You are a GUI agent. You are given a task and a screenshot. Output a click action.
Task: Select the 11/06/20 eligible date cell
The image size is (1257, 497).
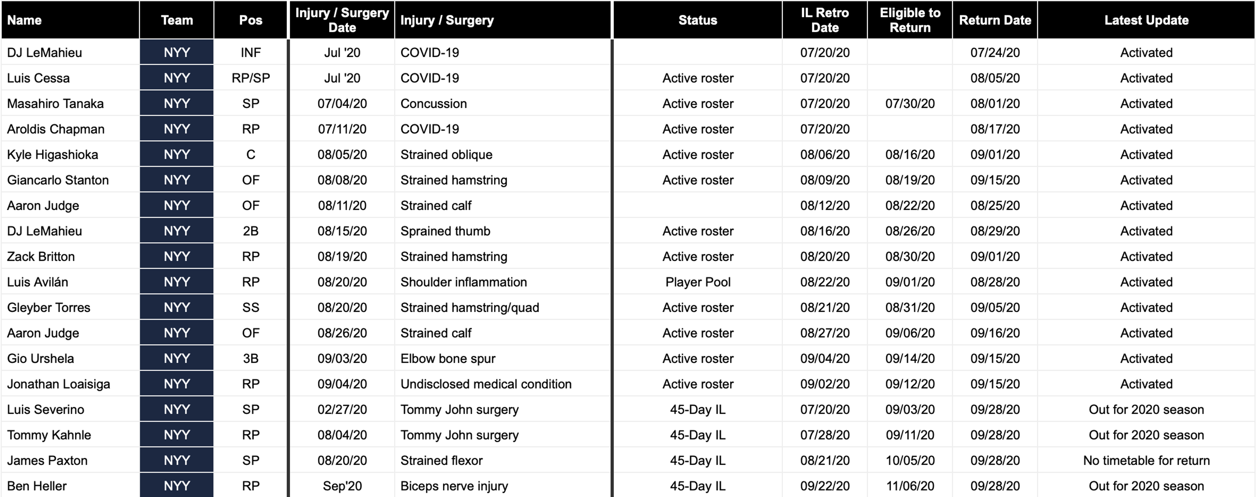pos(910,486)
